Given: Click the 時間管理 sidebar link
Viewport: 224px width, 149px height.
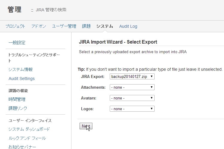Looking at the screenshot, I should tap(17, 99).
